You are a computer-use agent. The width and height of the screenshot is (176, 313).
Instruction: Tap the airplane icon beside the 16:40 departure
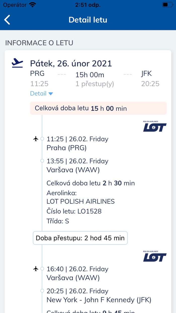pos(36,269)
